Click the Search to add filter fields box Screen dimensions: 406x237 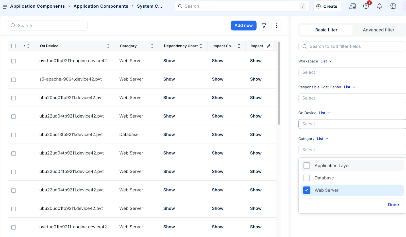point(352,46)
